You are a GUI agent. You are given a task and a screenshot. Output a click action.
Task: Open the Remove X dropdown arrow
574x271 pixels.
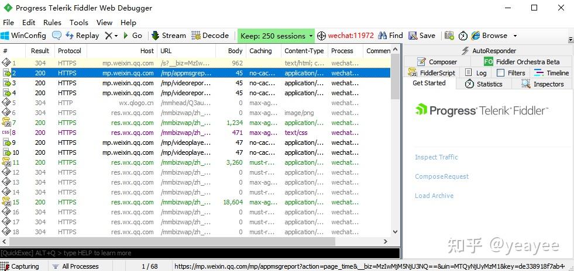116,36
